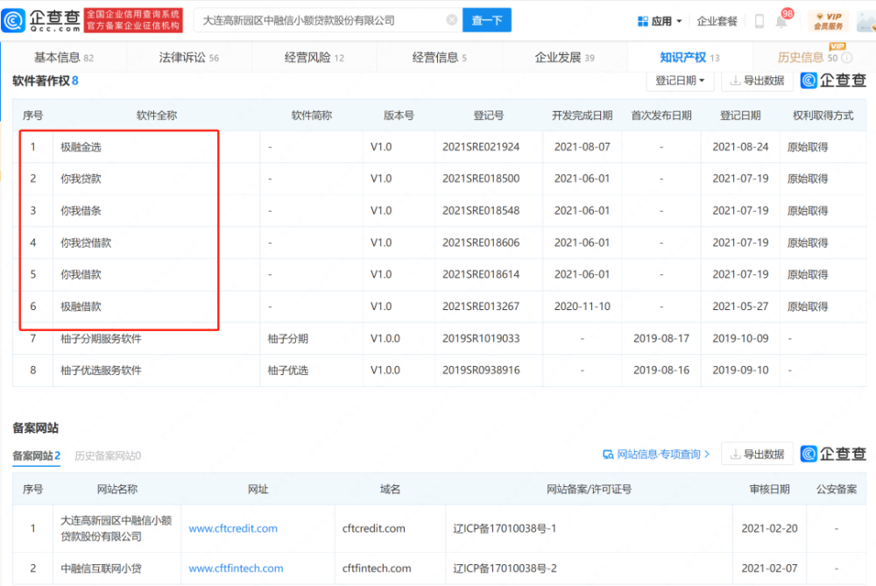Click the 查一下 search button
Screen dimensions: 876x586
point(487,20)
